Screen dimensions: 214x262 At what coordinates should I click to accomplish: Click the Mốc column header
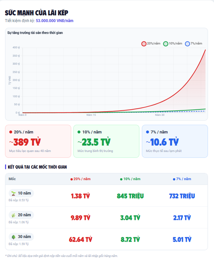tap(12, 179)
